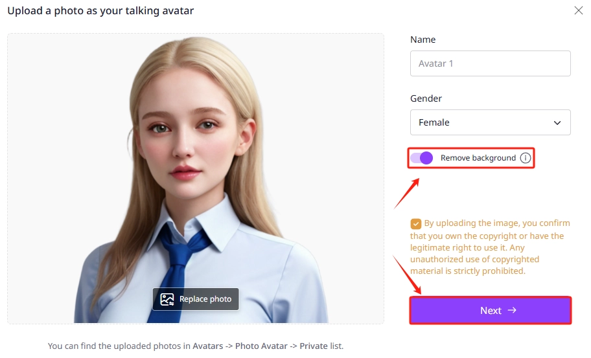This screenshot has height=358, width=591.
Task: Open the Gender dropdown showing Female
Action: (x=490, y=122)
